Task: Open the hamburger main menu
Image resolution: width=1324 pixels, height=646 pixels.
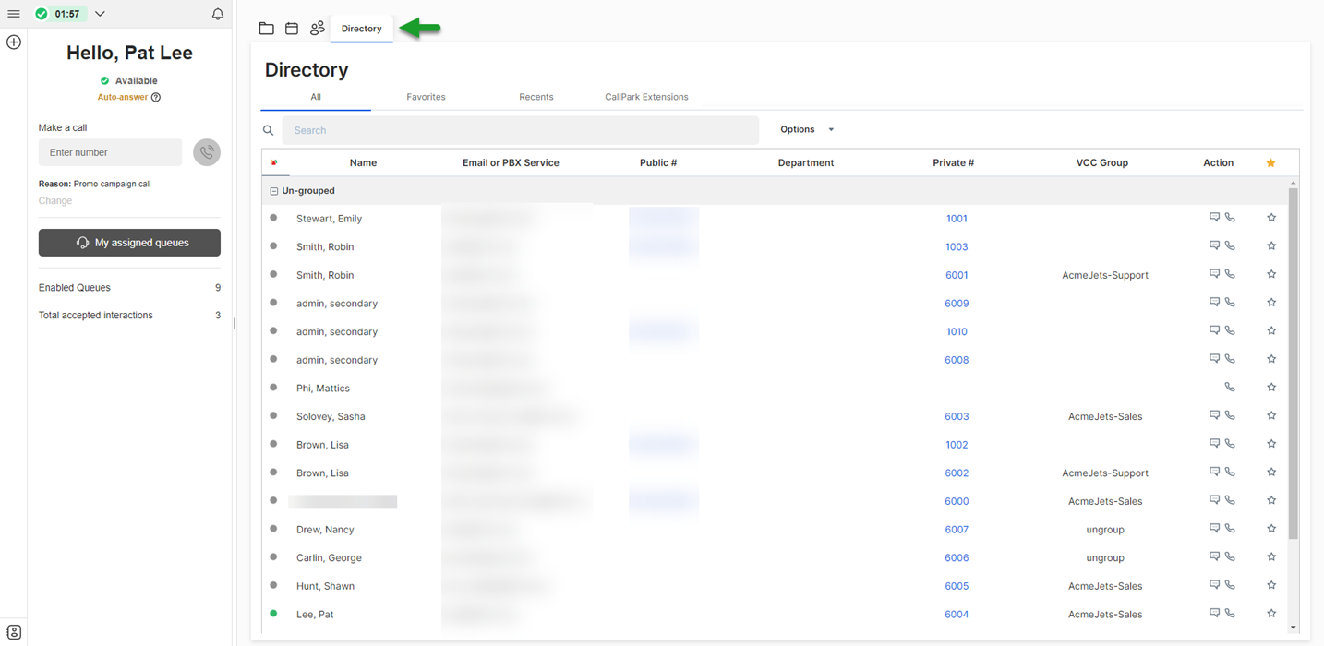Action: pos(14,14)
